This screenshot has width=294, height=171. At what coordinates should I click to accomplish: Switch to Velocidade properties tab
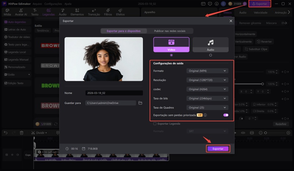pos(261,12)
